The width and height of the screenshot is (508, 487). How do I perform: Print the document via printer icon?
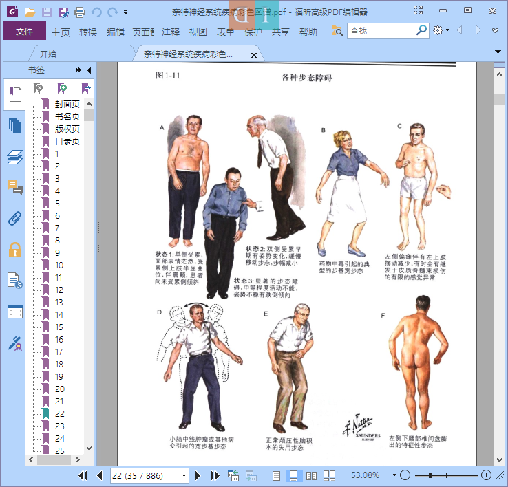pyautogui.click(x=80, y=12)
